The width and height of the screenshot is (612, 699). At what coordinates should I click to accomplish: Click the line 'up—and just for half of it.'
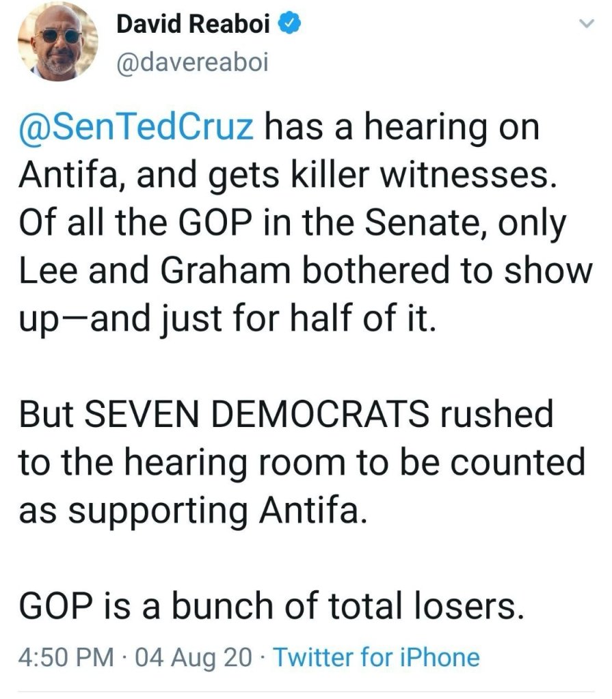226,319
